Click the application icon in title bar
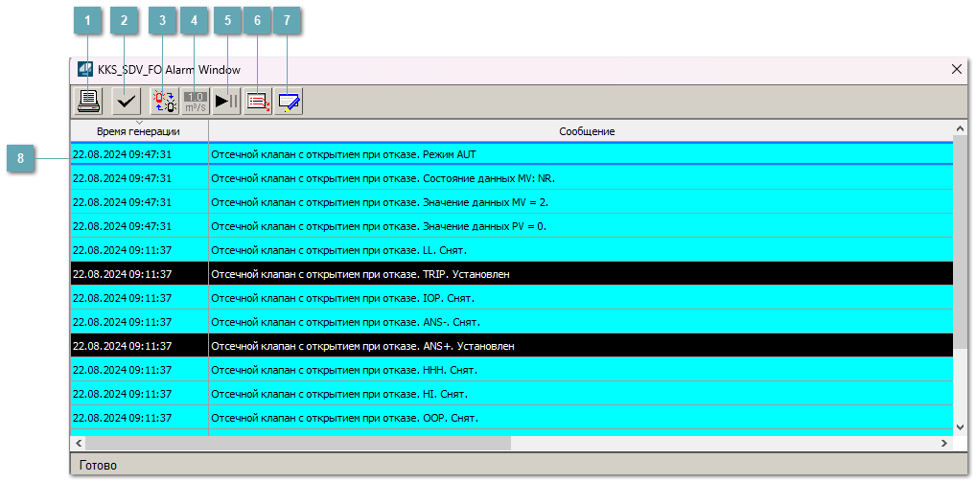 (x=85, y=70)
